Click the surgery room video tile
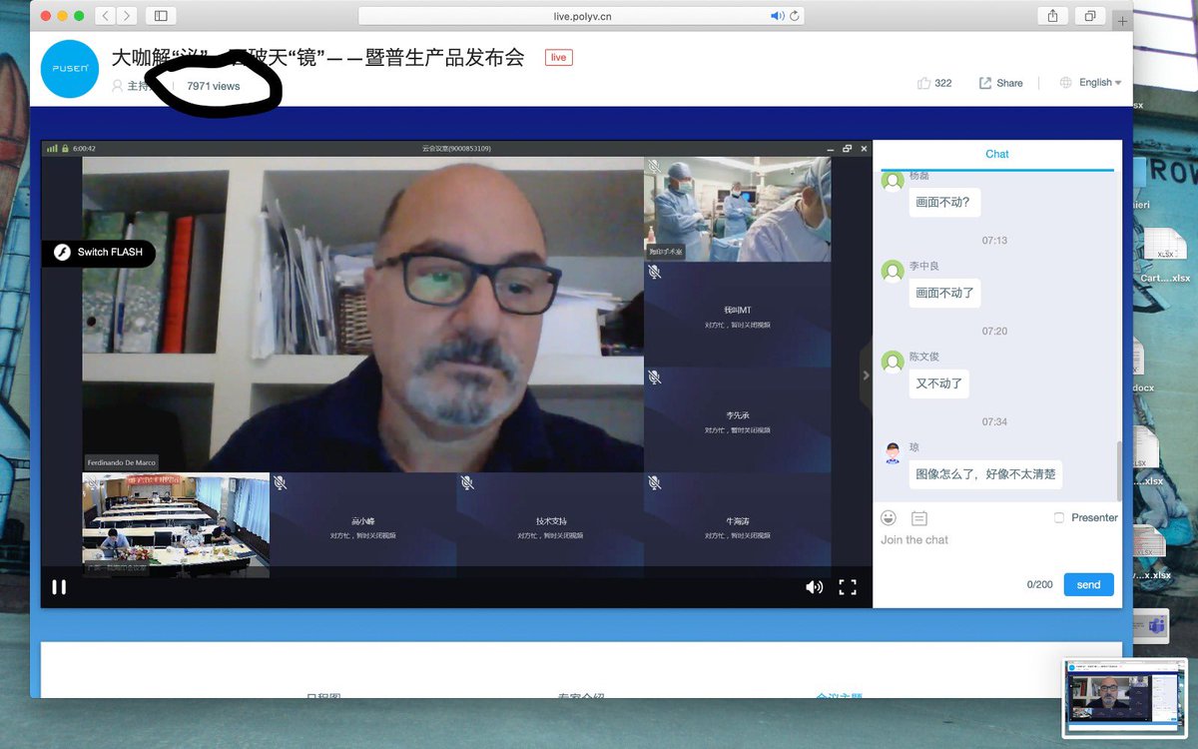Screen dimensions: 1198x749 click(x=737, y=208)
